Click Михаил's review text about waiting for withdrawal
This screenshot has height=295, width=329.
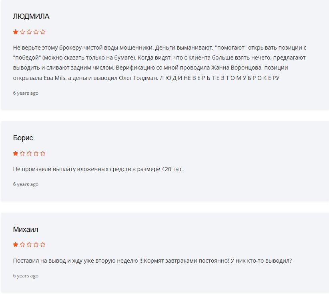[x=152, y=261]
